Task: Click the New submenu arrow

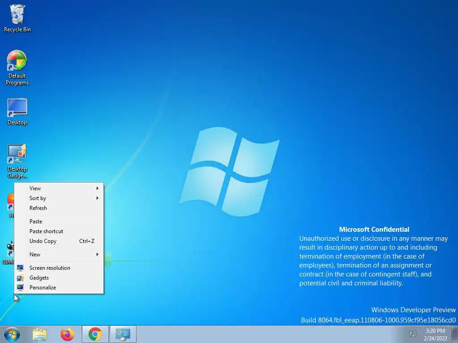Action: tap(97, 254)
